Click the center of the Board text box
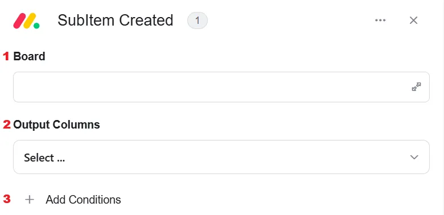The width and height of the screenshot is (444, 215). click(x=221, y=87)
